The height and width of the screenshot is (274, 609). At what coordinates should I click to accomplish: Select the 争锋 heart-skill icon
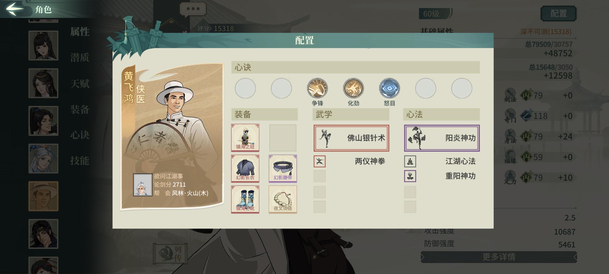coord(317,88)
